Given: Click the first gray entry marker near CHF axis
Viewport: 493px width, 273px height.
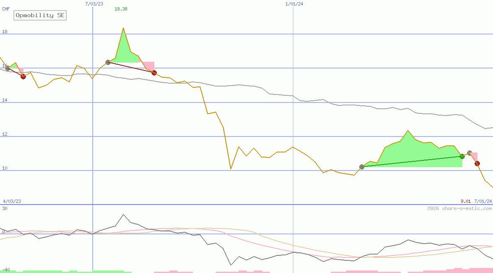Looking at the screenshot, I should point(7,68).
